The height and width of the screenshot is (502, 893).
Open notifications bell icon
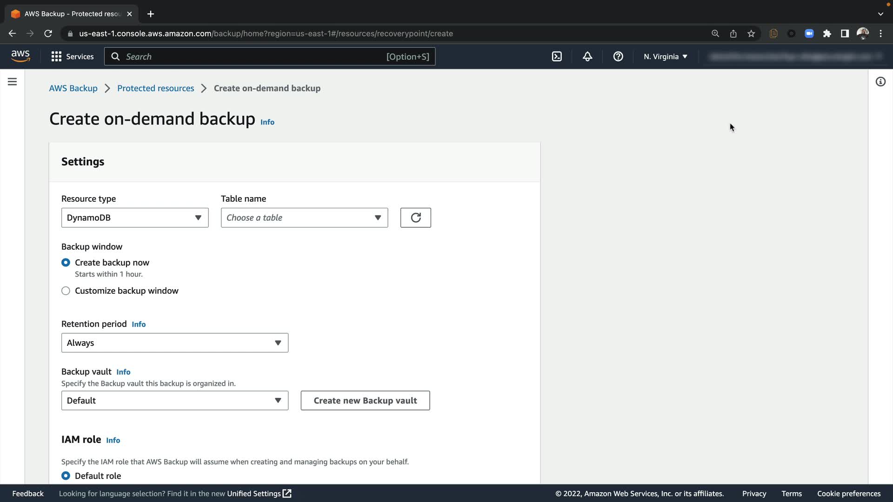[587, 57]
